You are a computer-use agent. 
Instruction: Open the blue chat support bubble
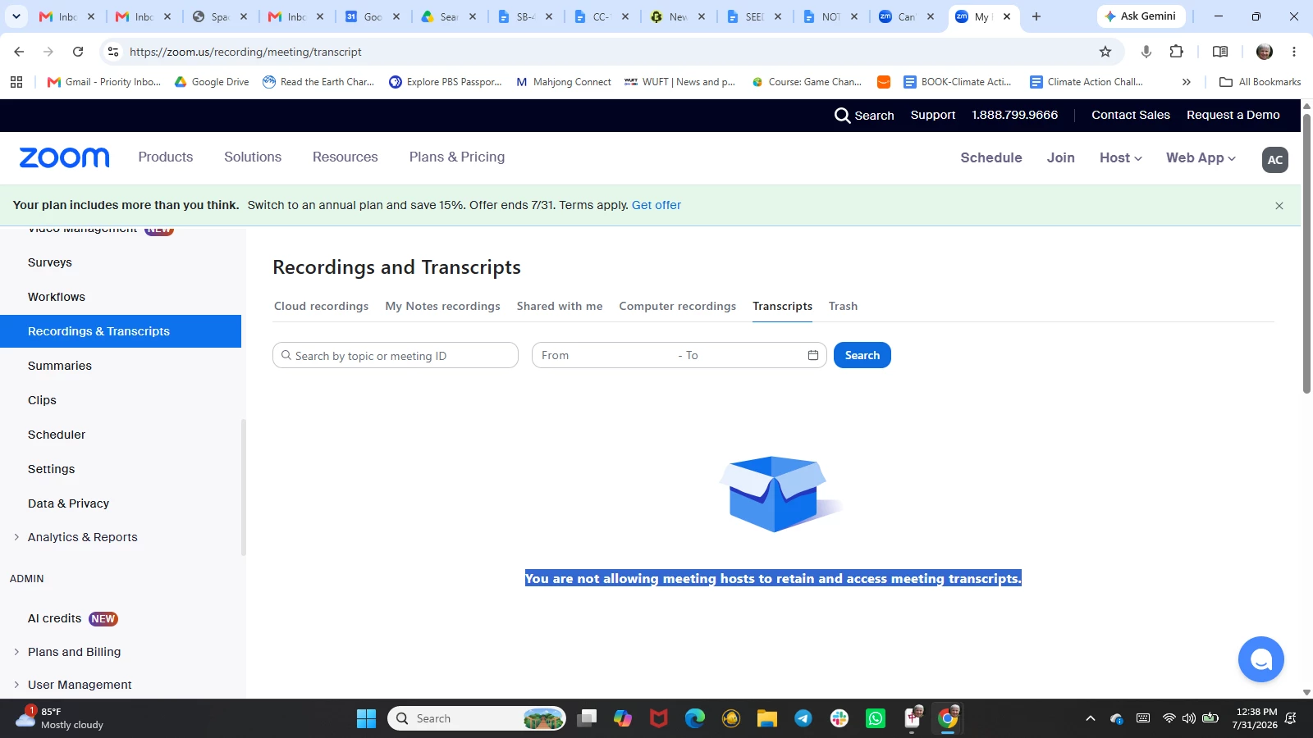1260,659
